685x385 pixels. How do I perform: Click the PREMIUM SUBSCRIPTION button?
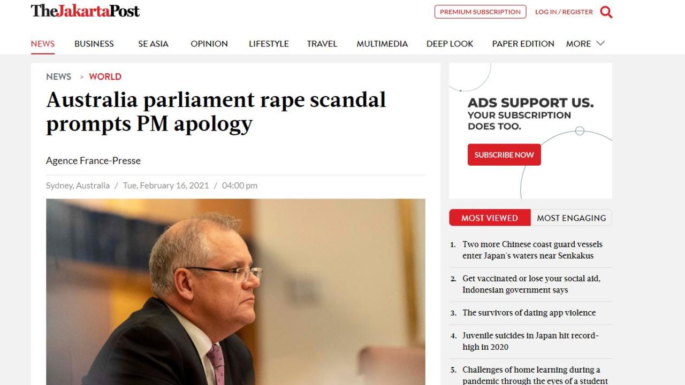(480, 12)
